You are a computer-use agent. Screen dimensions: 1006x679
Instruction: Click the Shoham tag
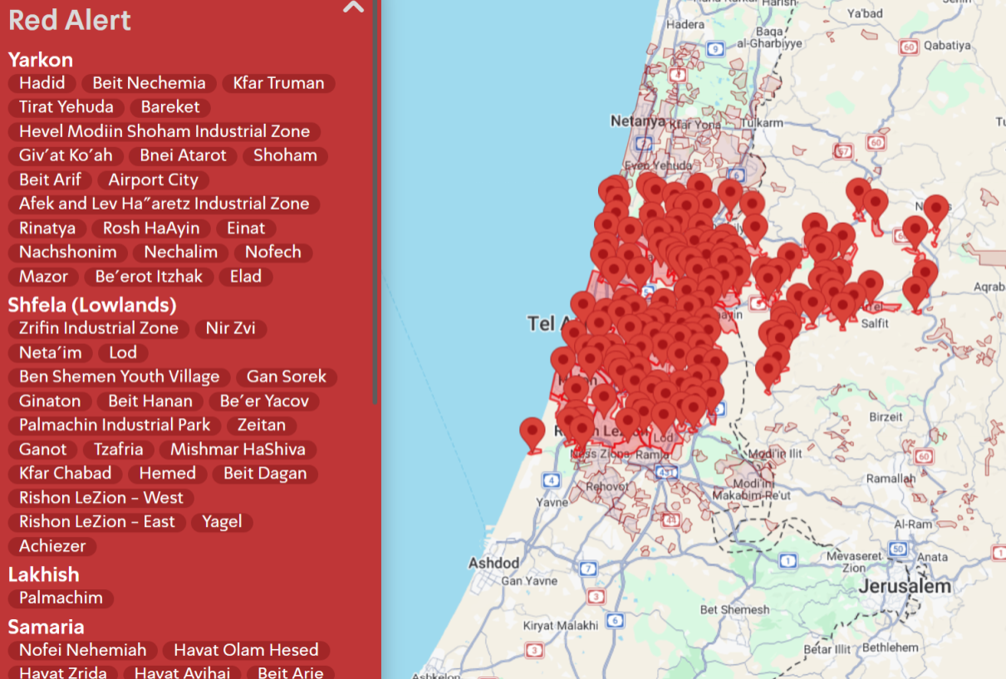click(285, 155)
